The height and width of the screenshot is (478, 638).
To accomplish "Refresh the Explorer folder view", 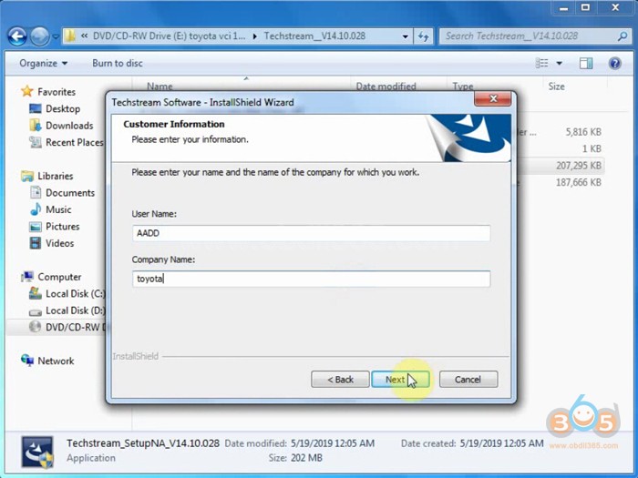I will [423, 36].
